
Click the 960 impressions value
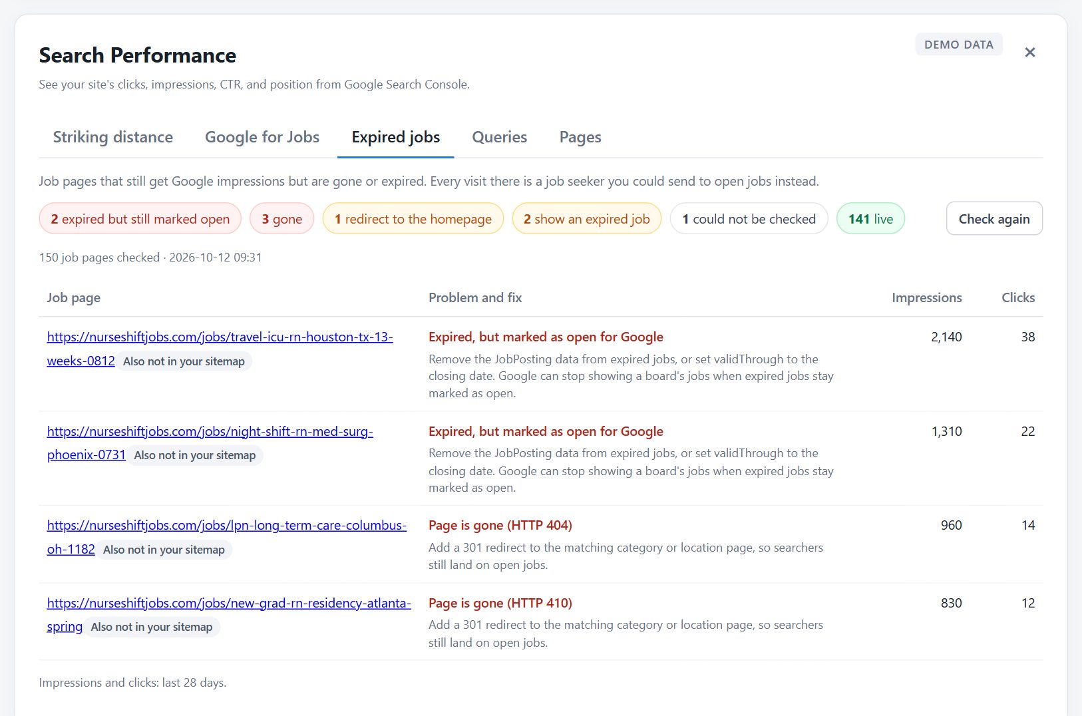coord(952,526)
